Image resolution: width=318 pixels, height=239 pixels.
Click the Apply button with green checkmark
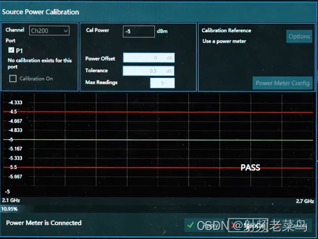(204, 225)
